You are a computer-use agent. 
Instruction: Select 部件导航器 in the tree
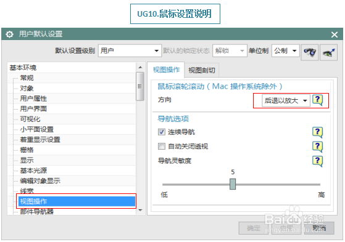pyautogui.click(x=37, y=211)
